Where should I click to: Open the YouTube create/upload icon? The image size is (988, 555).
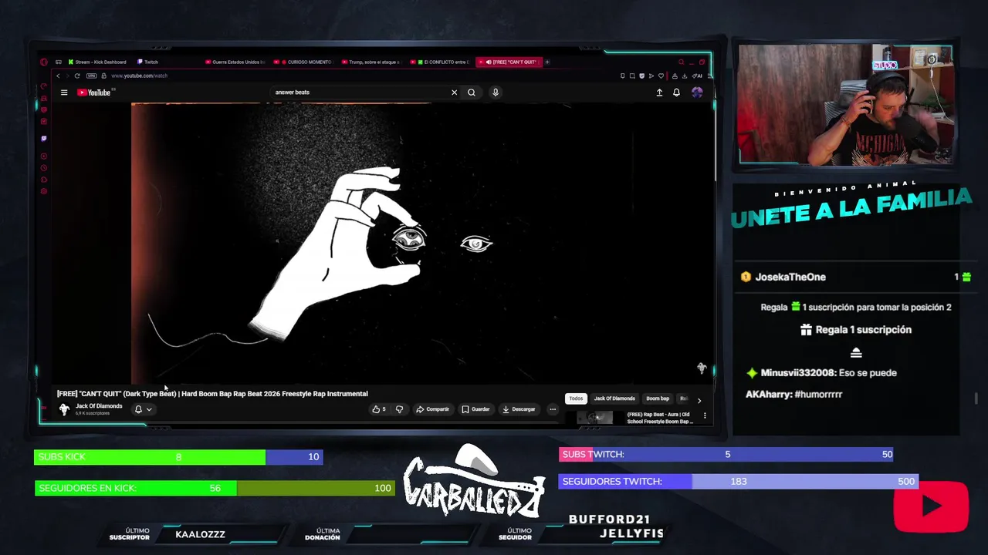click(x=659, y=92)
